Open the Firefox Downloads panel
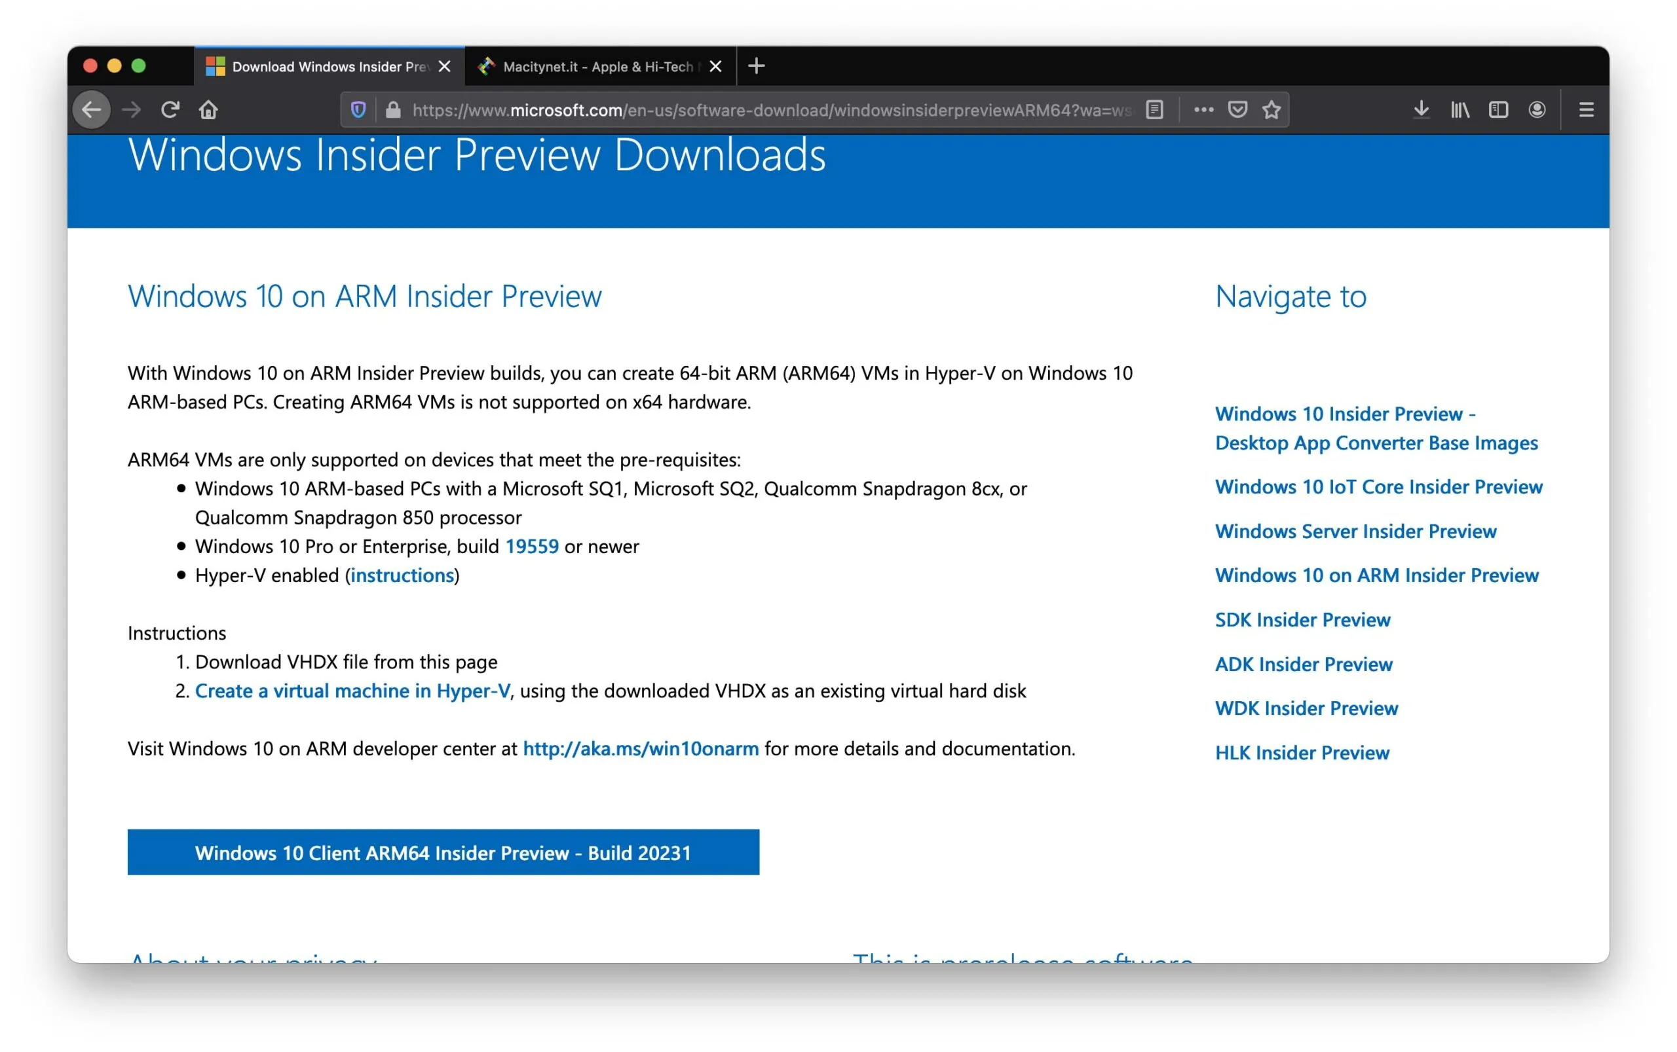Image resolution: width=1677 pixels, height=1052 pixels. coord(1420,109)
